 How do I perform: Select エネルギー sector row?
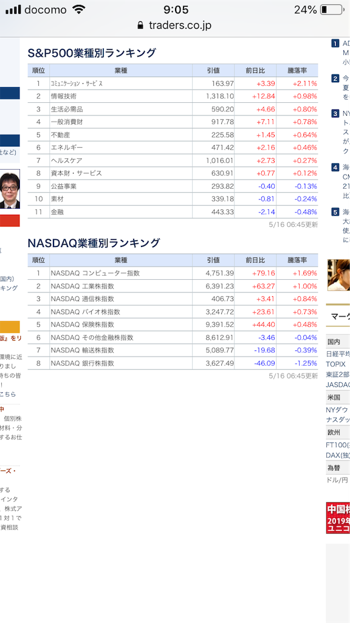(173, 148)
